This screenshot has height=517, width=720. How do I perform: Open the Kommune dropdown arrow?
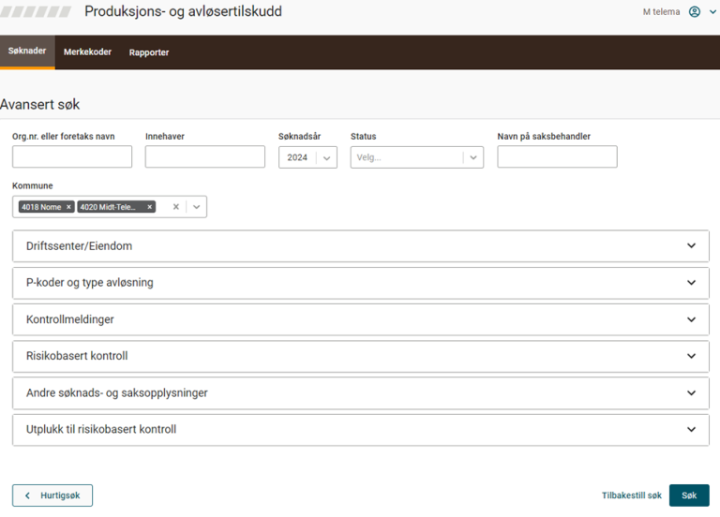197,207
